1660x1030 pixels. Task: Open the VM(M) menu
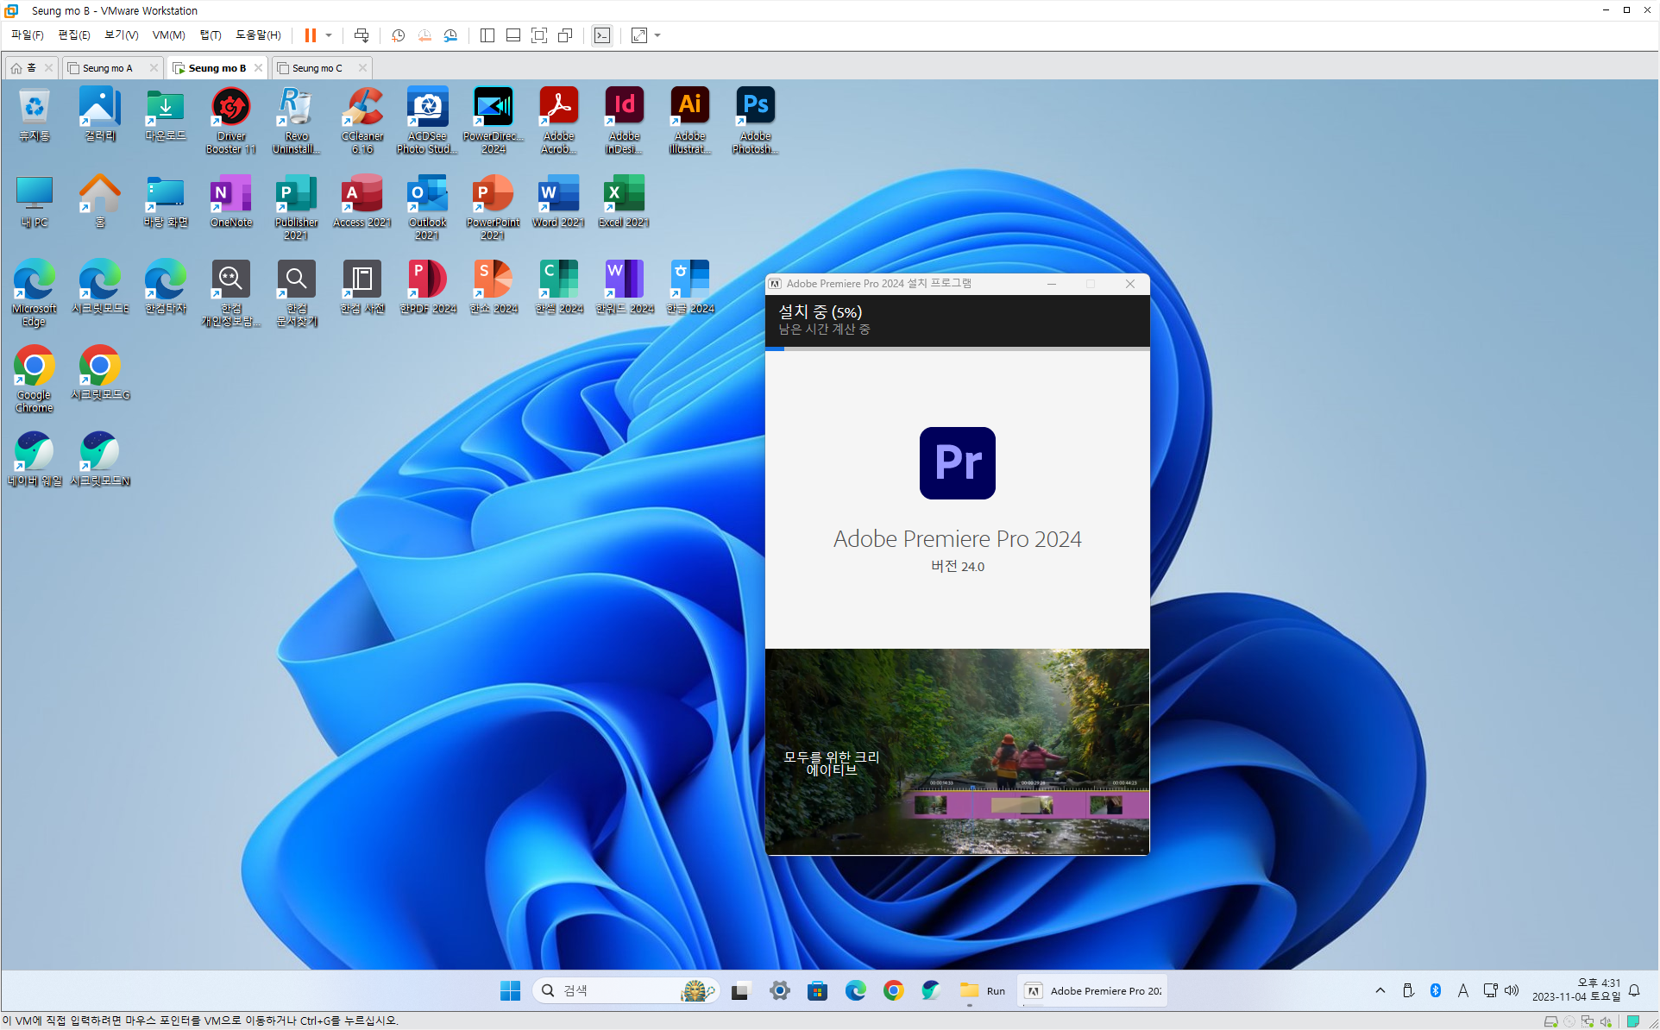[168, 35]
